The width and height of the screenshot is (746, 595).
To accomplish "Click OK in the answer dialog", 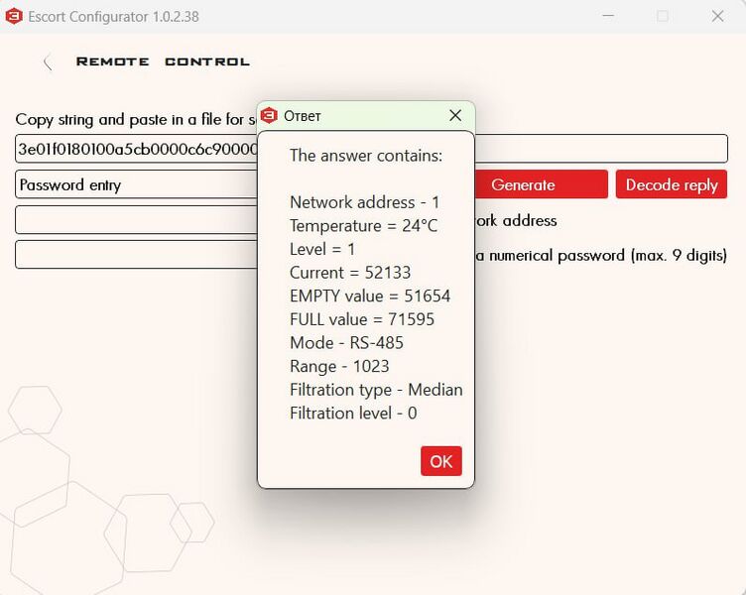I will click(441, 461).
